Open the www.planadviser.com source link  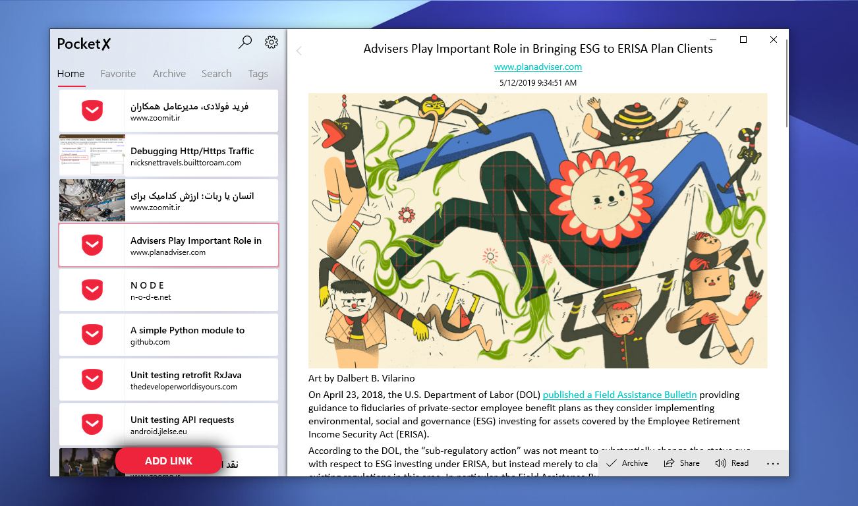538,67
